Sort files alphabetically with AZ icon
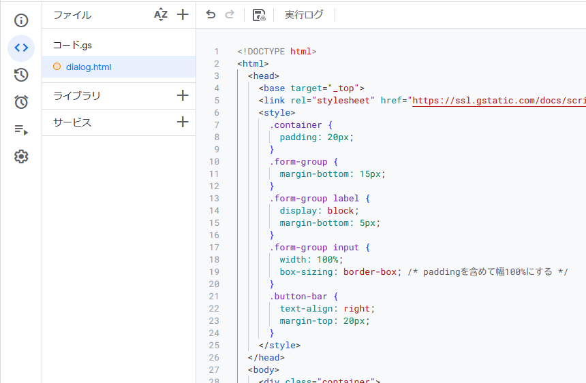The image size is (586, 383). [x=161, y=15]
